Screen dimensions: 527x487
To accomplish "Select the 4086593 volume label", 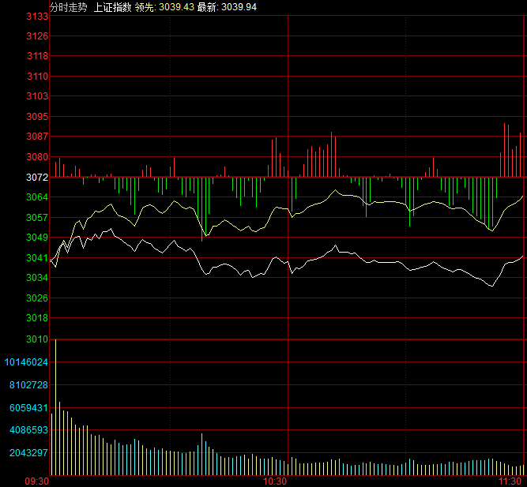I will (29, 431).
